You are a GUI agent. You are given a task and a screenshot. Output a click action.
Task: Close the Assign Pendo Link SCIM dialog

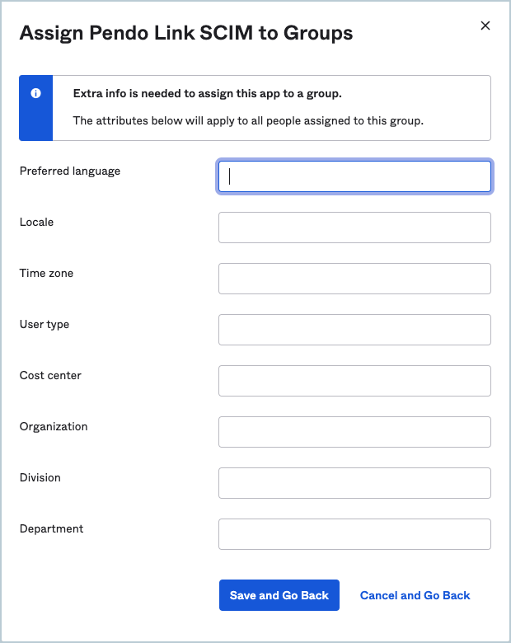(x=485, y=26)
